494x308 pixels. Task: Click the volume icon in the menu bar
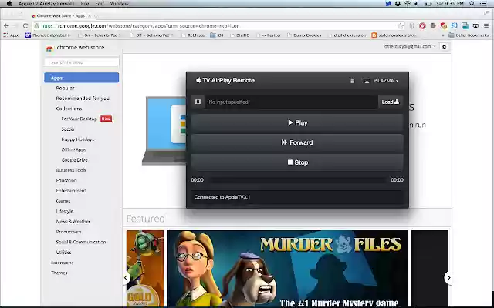click(417, 3)
